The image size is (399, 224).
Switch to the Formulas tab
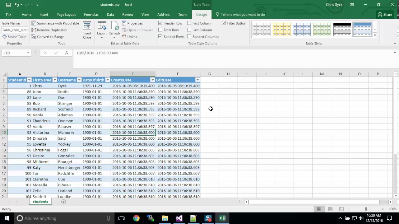point(91,15)
